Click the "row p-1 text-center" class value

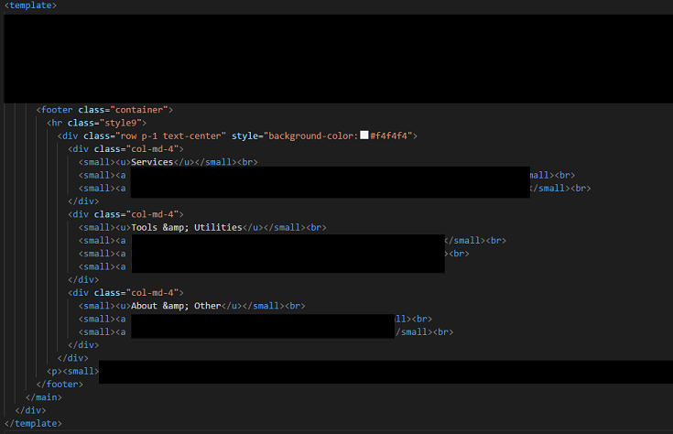pyautogui.click(x=171, y=136)
